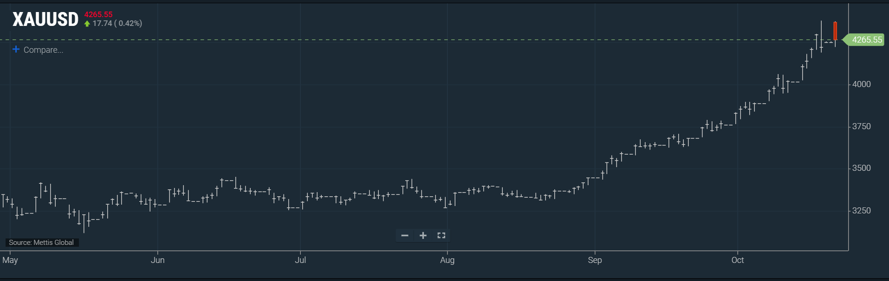Image resolution: width=889 pixels, height=281 pixels.
Task: Select the Oct label on time axis
Action: click(737, 260)
